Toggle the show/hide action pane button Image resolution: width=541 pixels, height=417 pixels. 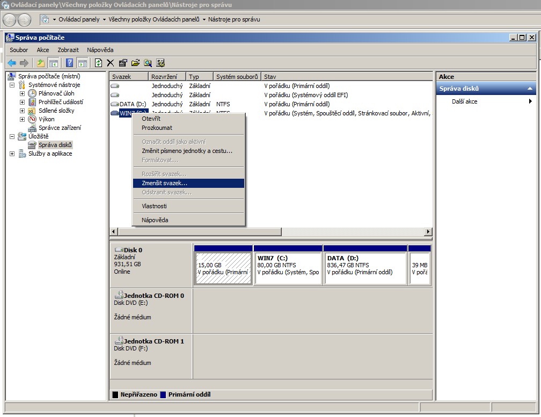pos(82,63)
